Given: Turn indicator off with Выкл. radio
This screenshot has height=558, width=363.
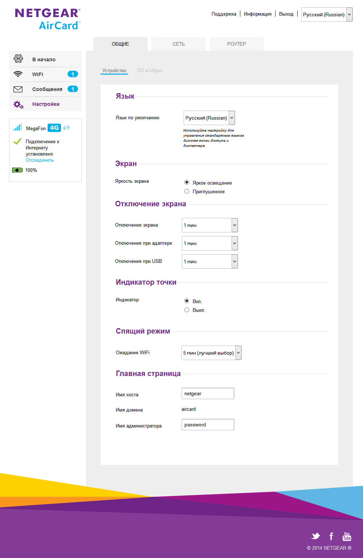Looking at the screenshot, I should point(187,310).
